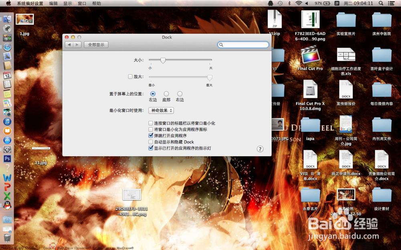Click forward arrow in Dock preferences
The image size is (401, 250).
[x=77, y=45]
